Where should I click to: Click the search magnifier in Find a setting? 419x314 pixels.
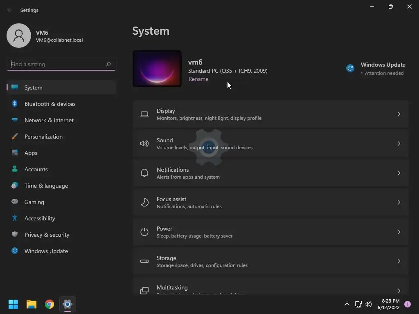coord(108,64)
